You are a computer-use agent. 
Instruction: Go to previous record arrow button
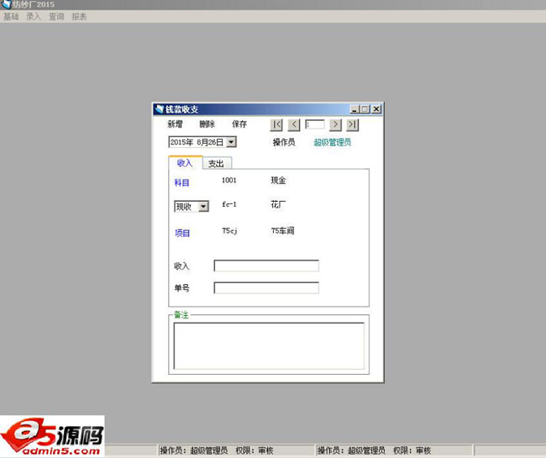tap(294, 124)
